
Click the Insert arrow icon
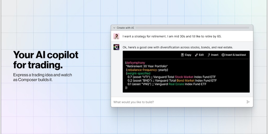point(209,55)
